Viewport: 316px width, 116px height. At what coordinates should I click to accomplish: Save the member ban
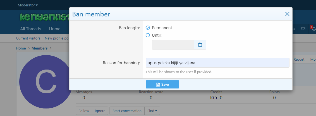pyautogui.click(x=162, y=84)
